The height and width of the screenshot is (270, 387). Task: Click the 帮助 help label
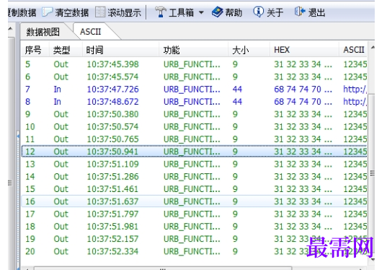pos(233,12)
